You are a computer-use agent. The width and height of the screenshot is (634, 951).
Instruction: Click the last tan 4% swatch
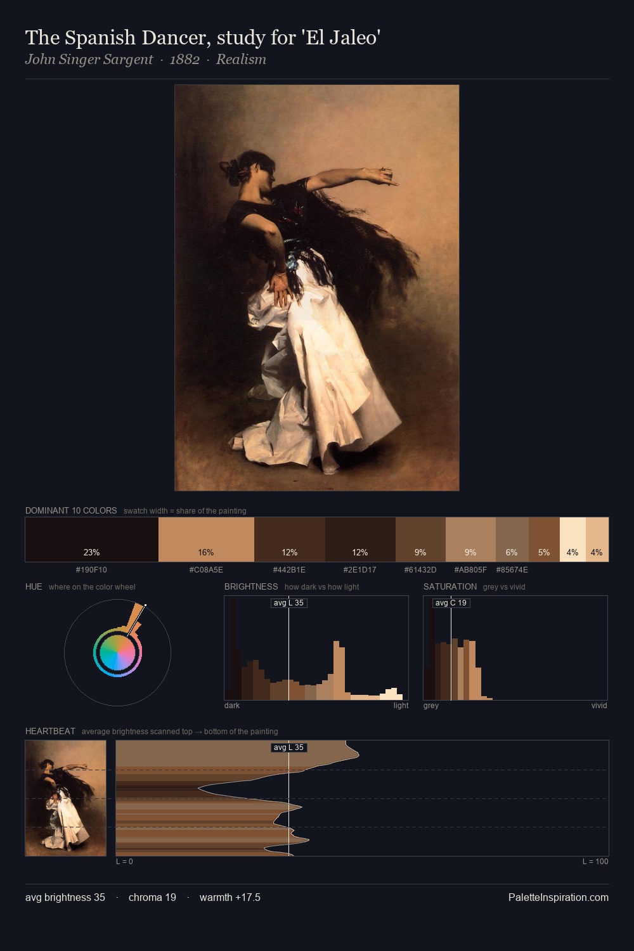[597, 540]
